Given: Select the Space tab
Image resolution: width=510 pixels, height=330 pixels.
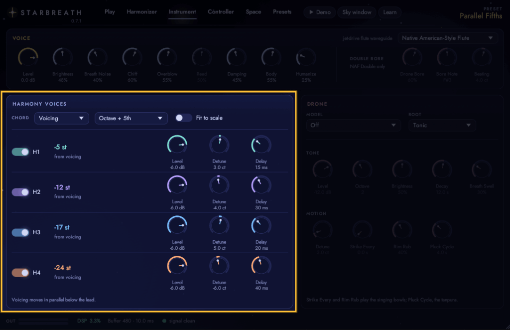Looking at the screenshot, I should point(254,12).
